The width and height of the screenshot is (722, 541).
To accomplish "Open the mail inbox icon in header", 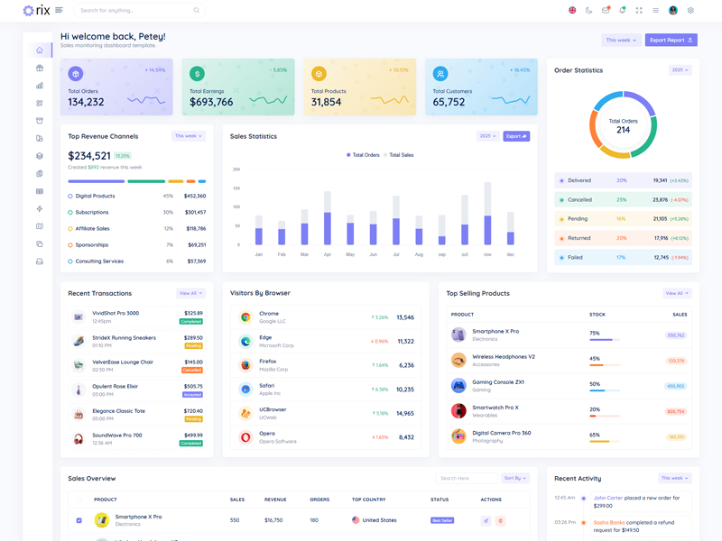I will click(606, 11).
